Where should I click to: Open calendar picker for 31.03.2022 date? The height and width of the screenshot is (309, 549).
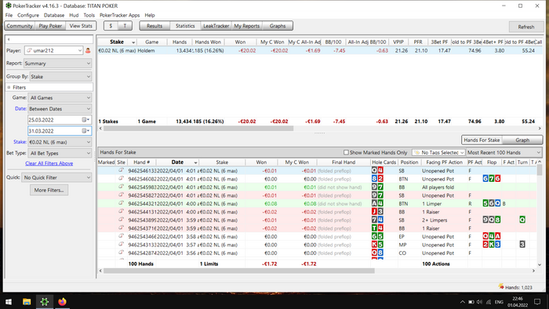(85, 131)
